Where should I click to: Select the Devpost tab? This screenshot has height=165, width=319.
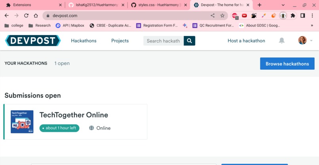pos(221,5)
